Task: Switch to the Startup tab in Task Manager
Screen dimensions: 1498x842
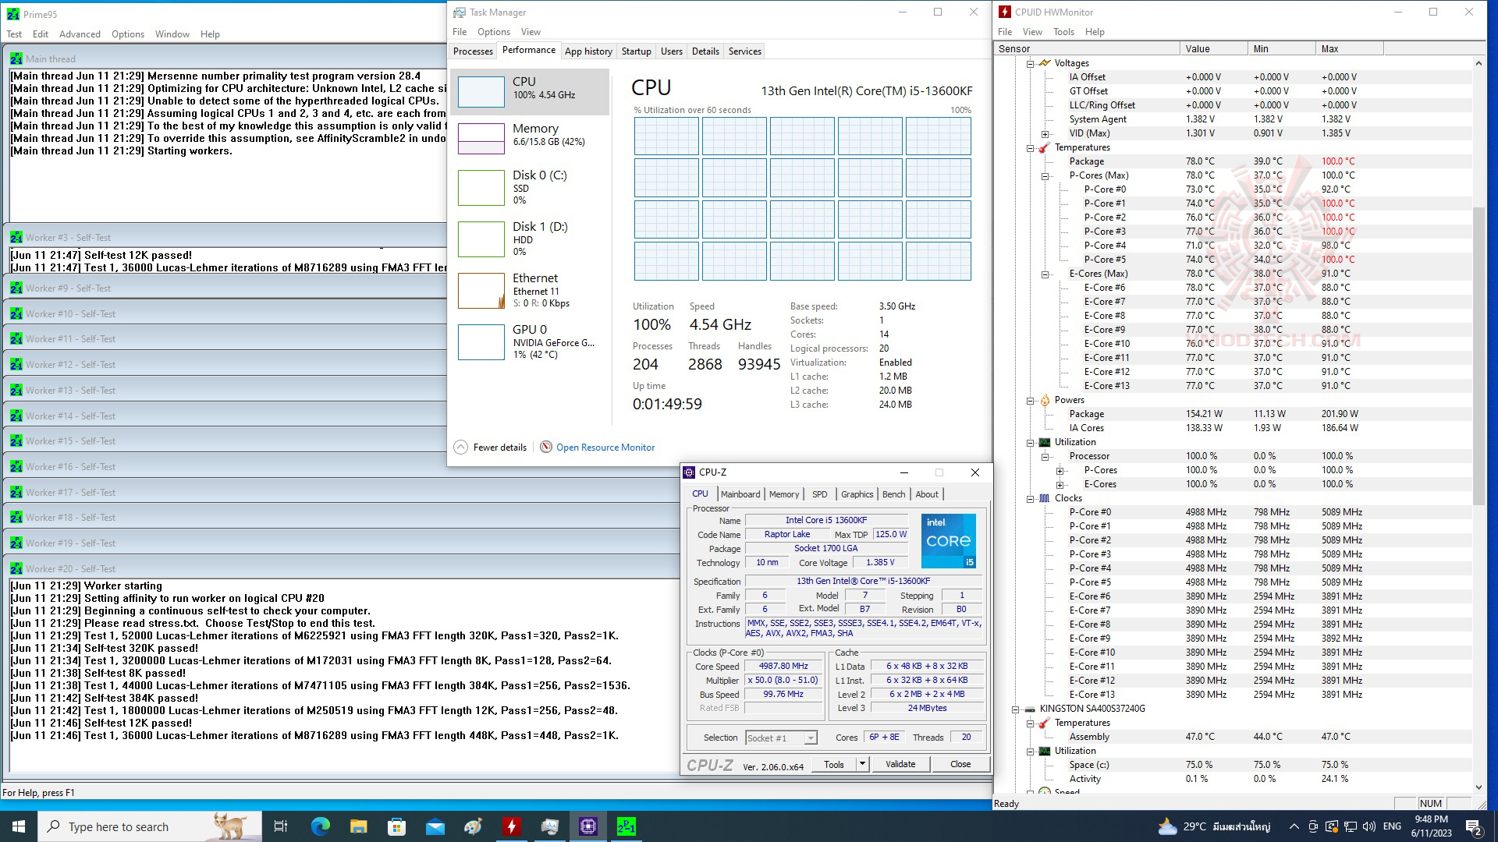Action: click(636, 51)
